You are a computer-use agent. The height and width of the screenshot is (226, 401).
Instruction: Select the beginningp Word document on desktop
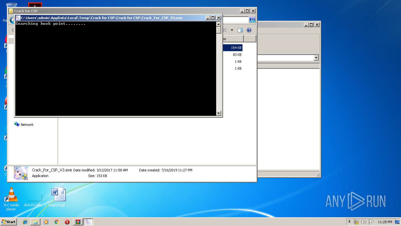59,197
